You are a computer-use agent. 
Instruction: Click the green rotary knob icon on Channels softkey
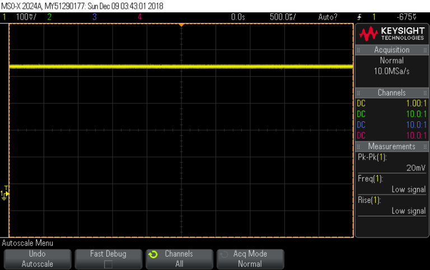[x=153, y=255]
